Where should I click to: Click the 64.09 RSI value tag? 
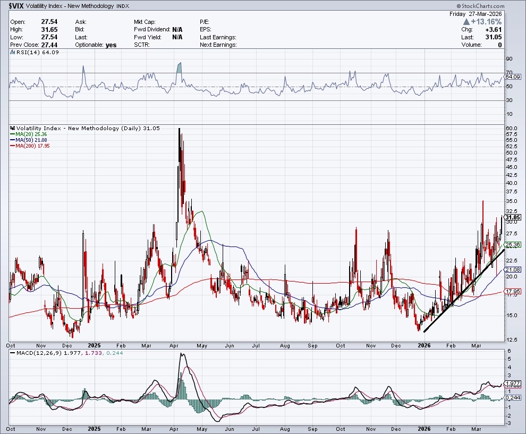[x=512, y=78]
